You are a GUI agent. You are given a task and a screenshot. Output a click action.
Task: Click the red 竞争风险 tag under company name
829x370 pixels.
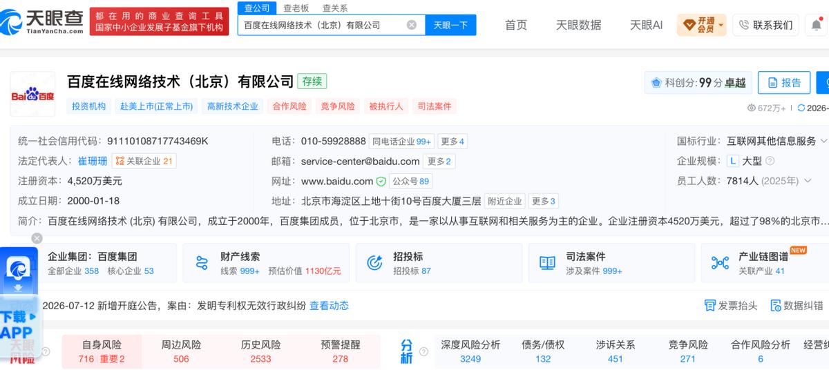coord(338,106)
